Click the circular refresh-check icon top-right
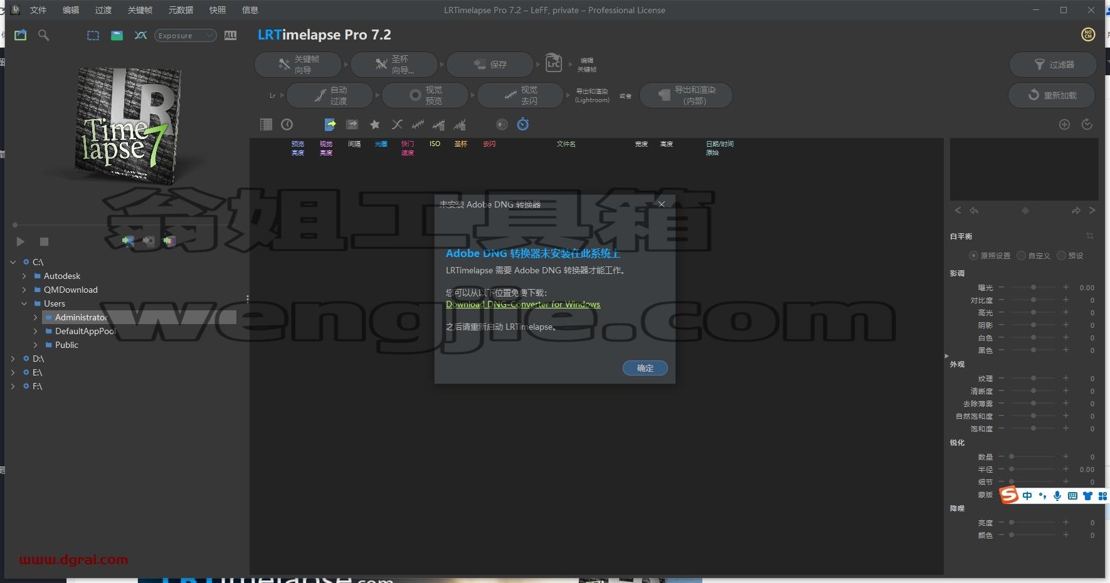The image size is (1110, 583). (x=1087, y=125)
